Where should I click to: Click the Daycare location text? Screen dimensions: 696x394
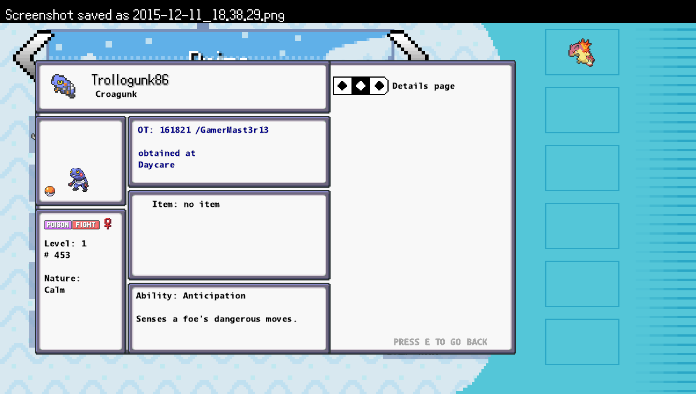(x=156, y=165)
